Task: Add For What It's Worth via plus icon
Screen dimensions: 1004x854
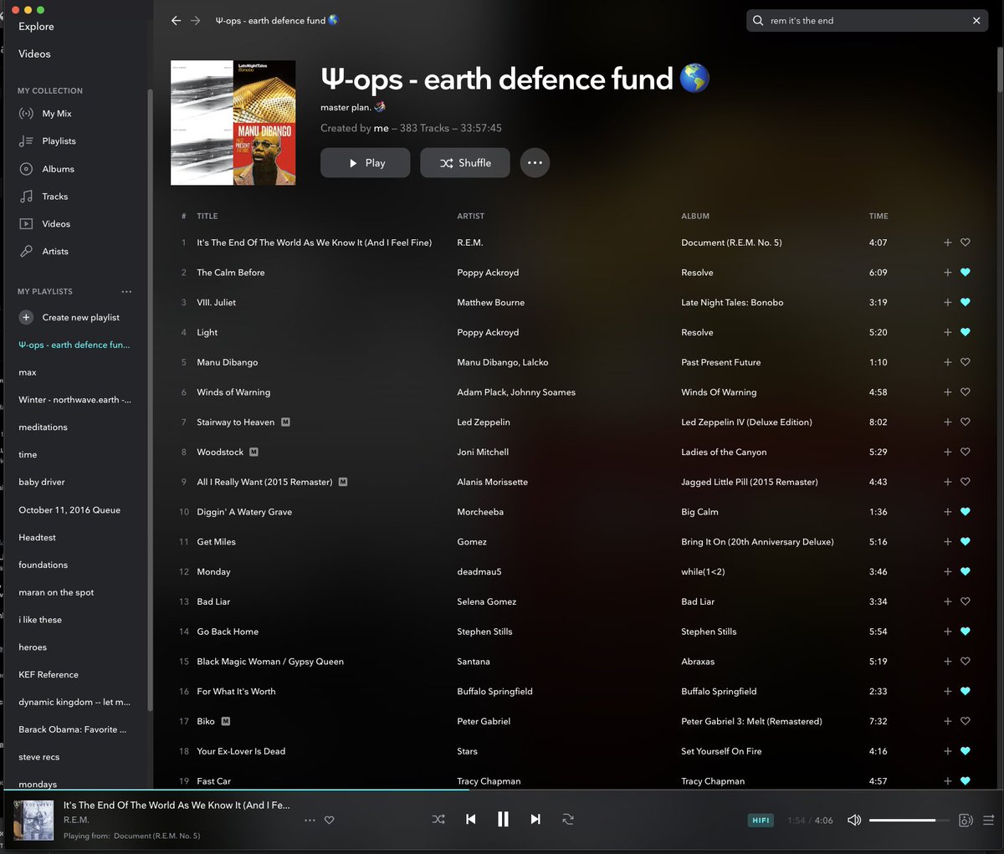Action: 947,692
